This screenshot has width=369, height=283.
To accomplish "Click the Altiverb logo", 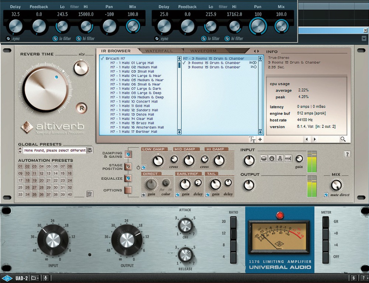I will pyautogui.click(x=52, y=127).
